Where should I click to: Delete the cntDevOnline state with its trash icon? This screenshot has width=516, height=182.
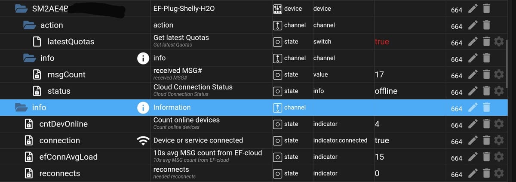(486, 124)
